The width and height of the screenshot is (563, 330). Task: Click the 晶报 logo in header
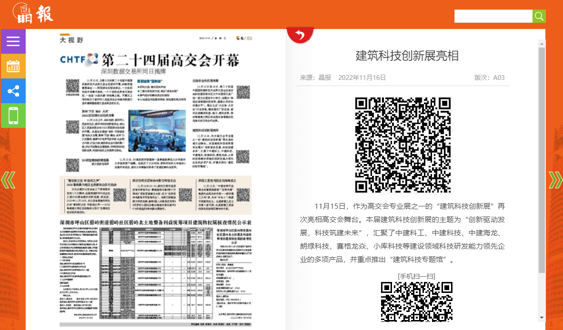pyautogui.click(x=33, y=13)
